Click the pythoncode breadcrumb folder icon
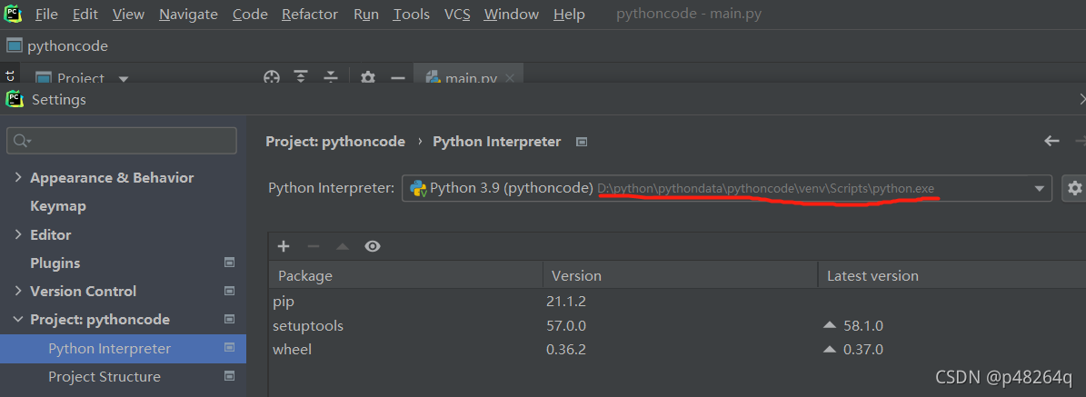This screenshot has height=397, width=1086. [x=14, y=45]
